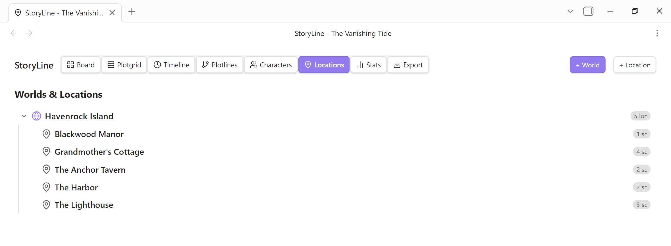The height and width of the screenshot is (246, 671).
Task: Switch to the Timeline view
Action: tap(171, 65)
